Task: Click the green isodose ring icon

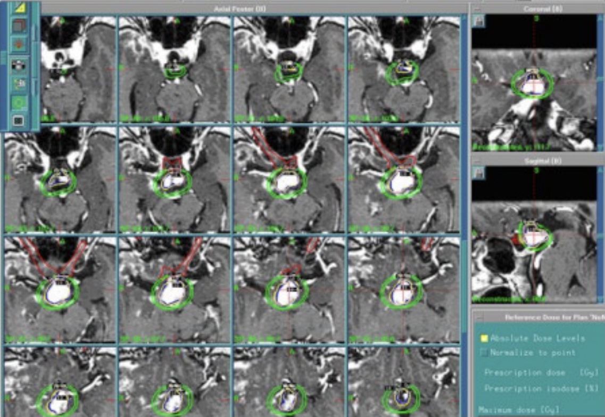Action: click(19, 102)
